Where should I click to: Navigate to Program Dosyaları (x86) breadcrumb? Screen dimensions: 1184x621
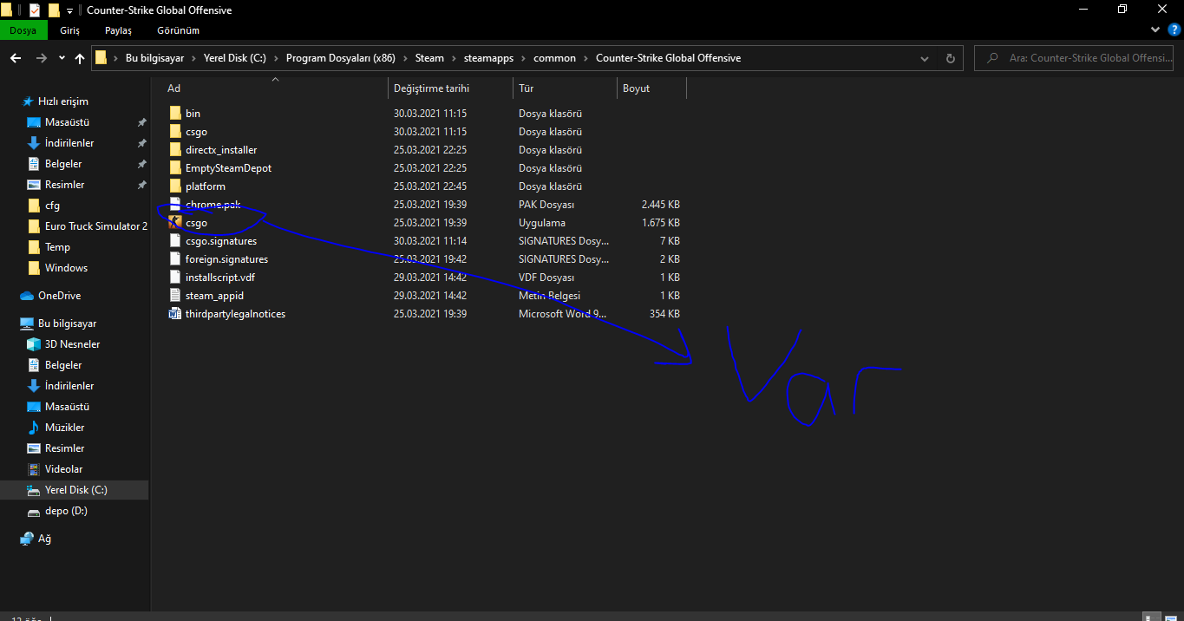click(340, 58)
